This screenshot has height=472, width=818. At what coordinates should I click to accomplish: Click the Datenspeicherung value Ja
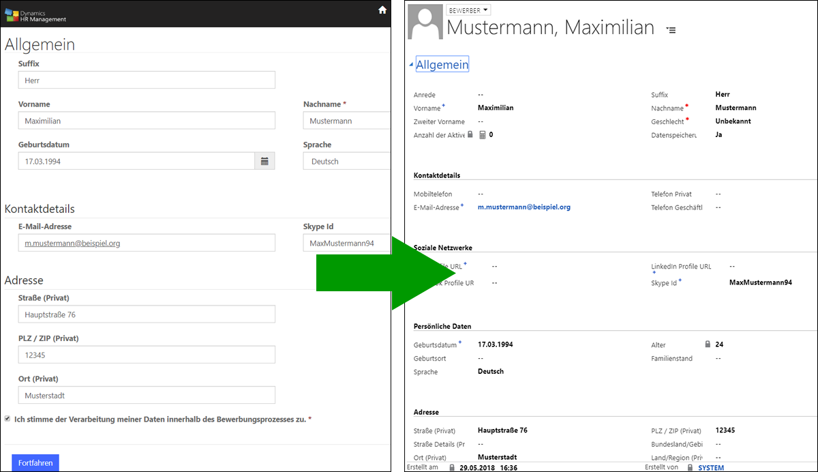pos(719,134)
